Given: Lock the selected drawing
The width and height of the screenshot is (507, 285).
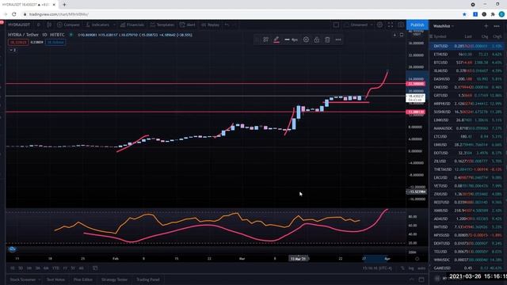Looking at the screenshot, I should (317, 40).
